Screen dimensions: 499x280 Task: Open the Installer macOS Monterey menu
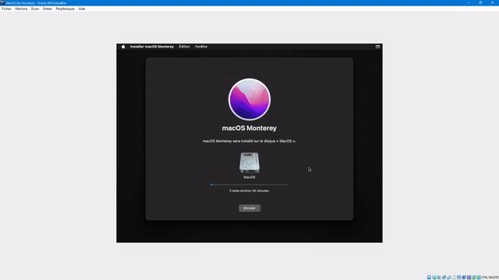(x=152, y=47)
